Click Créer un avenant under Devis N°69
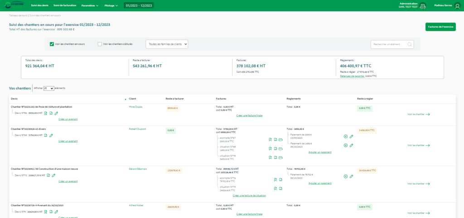This screenshot has width=464, height=218. 68,141
